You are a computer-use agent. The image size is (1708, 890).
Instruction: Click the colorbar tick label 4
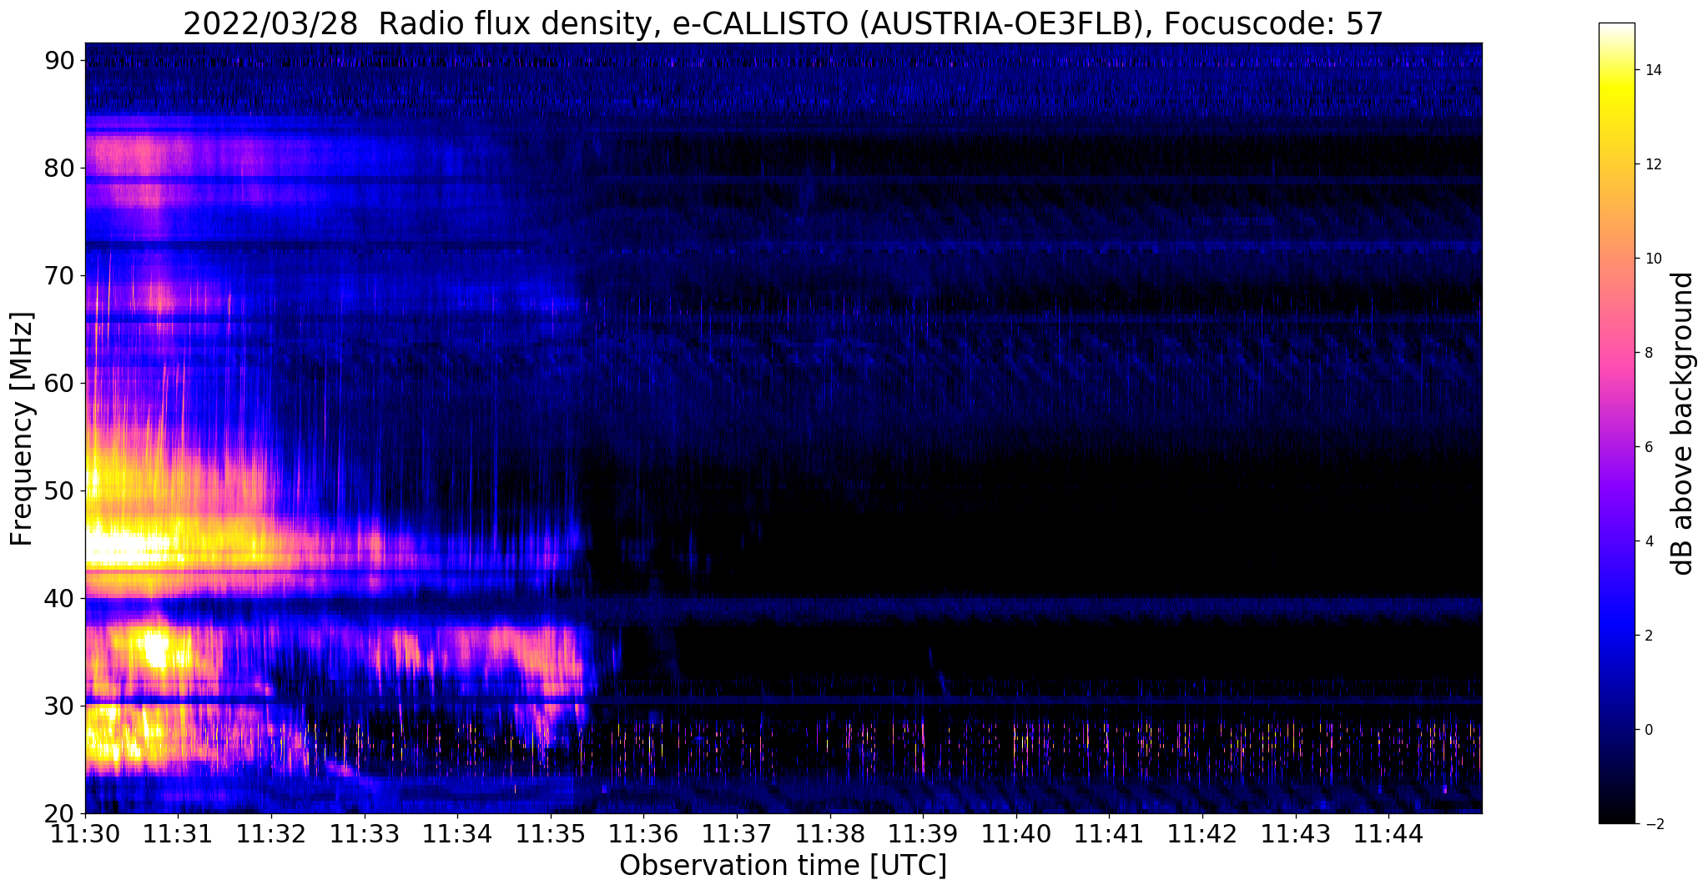(x=1649, y=541)
